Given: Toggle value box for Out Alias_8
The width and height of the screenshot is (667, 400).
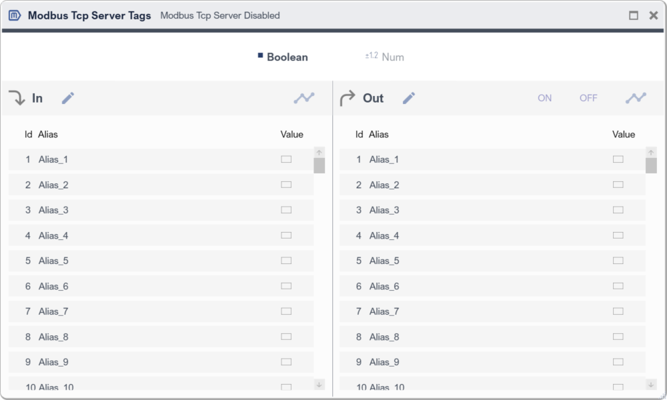Looking at the screenshot, I should coord(618,337).
